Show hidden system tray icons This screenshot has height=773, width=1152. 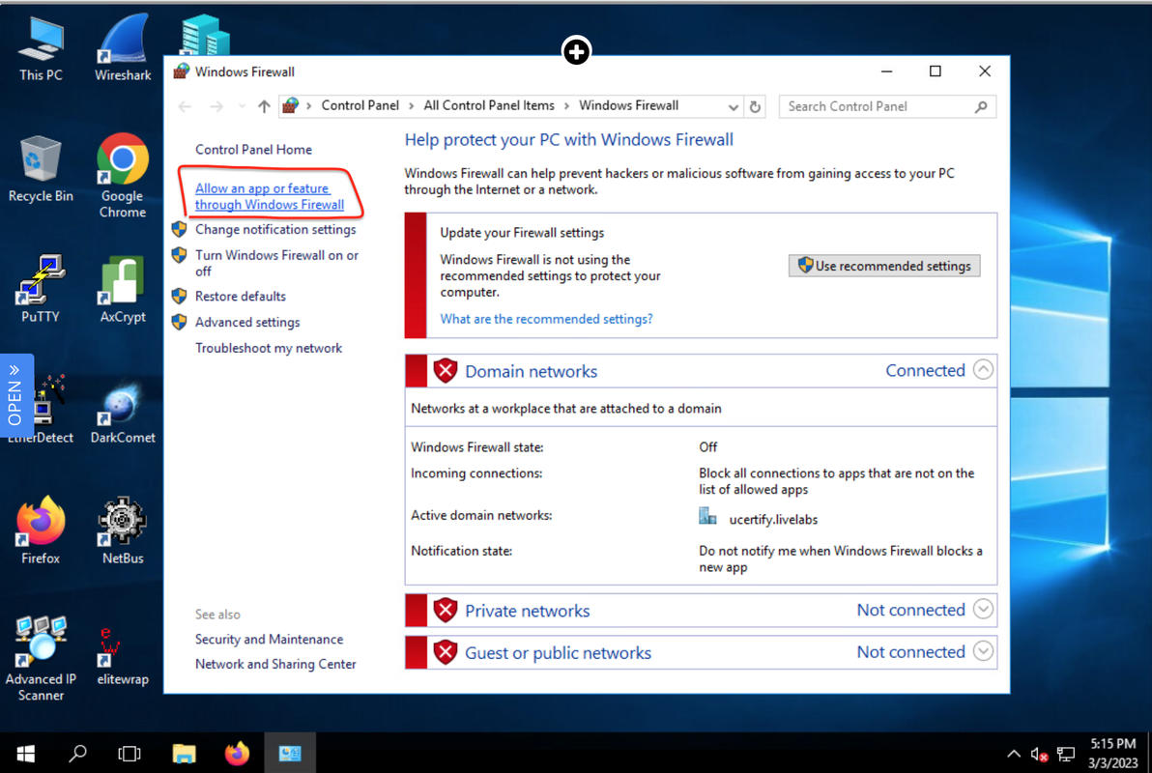click(1014, 754)
